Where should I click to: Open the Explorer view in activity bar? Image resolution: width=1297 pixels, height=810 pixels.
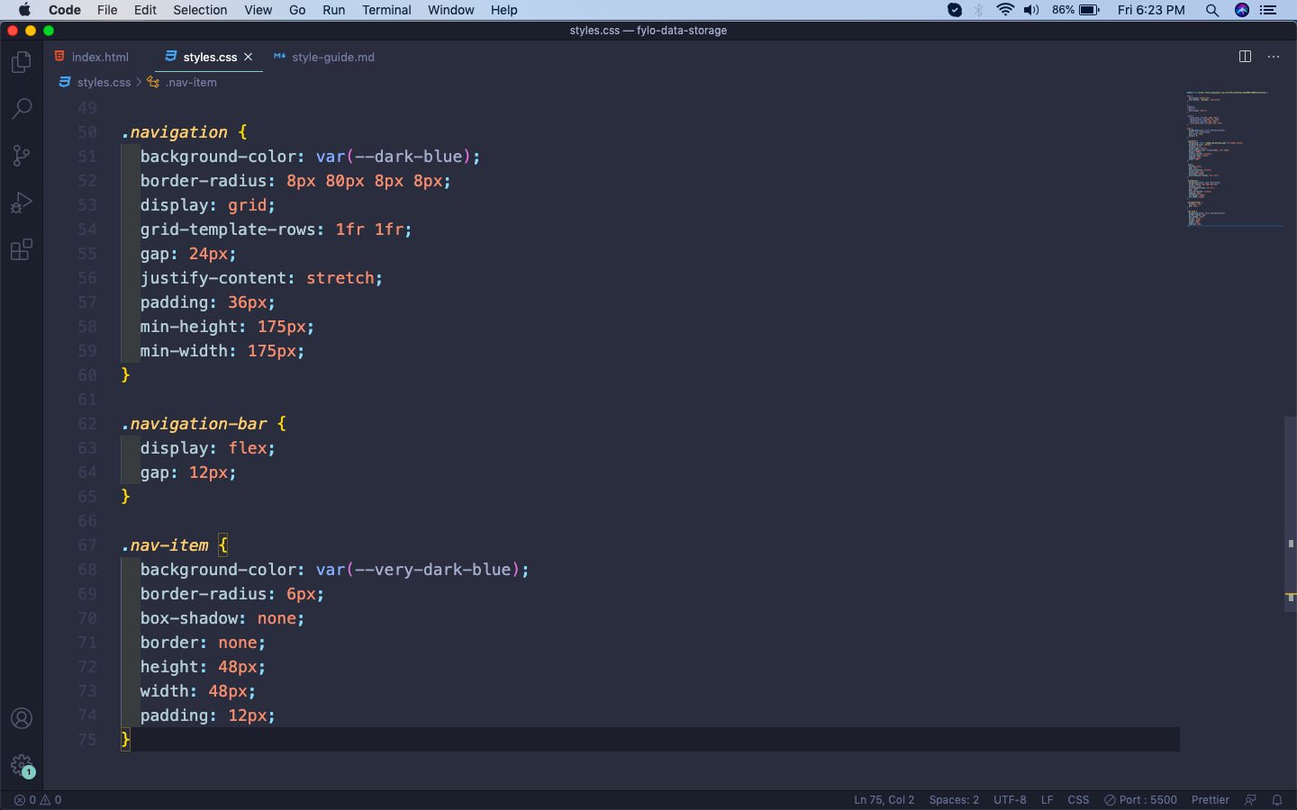coord(22,62)
